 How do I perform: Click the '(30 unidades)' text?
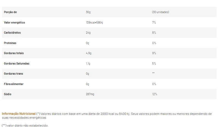[x=160, y=12]
